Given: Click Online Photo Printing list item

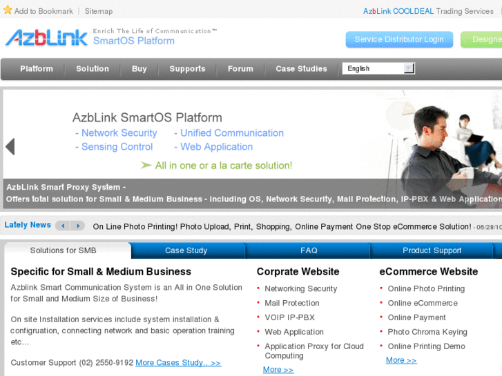Looking at the screenshot, I should [x=426, y=288].
